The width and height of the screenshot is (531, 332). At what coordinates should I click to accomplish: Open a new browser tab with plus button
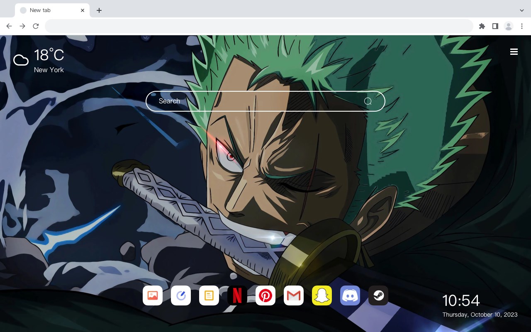[99, 10]
